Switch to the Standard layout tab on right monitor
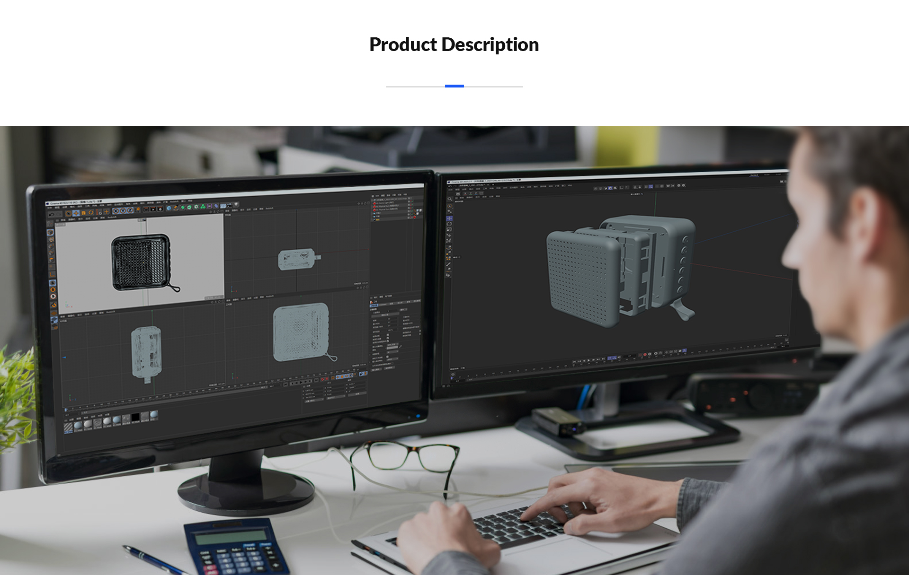The height and width of the screenshot is (576, 909). tap(754, 175)
